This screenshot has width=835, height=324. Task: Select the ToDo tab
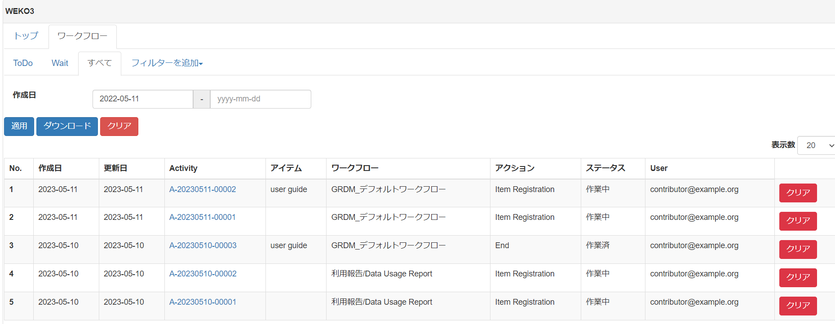point(23,63)
